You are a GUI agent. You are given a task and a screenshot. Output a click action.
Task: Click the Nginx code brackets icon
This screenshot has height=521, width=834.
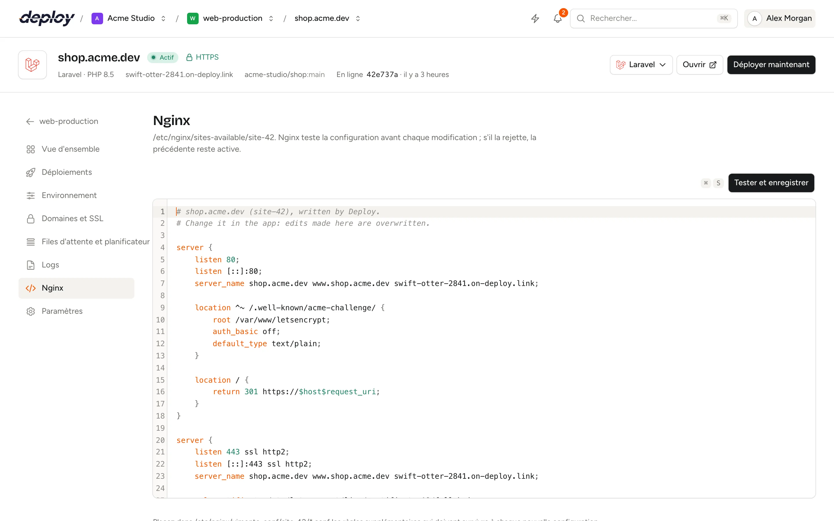31,288
